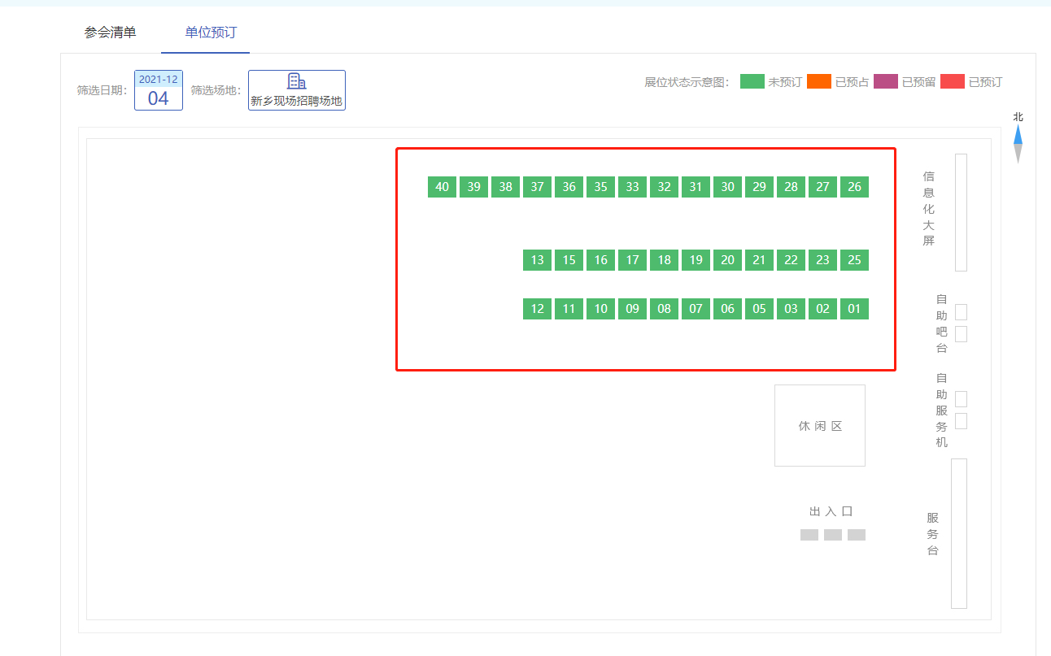Image resolution: width=1051 pixels, height=656 pixels.
Task: Click the green 未预订 legend swatch
Action: (752, 82)
